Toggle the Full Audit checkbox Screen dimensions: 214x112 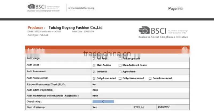(x=94, y=59)
